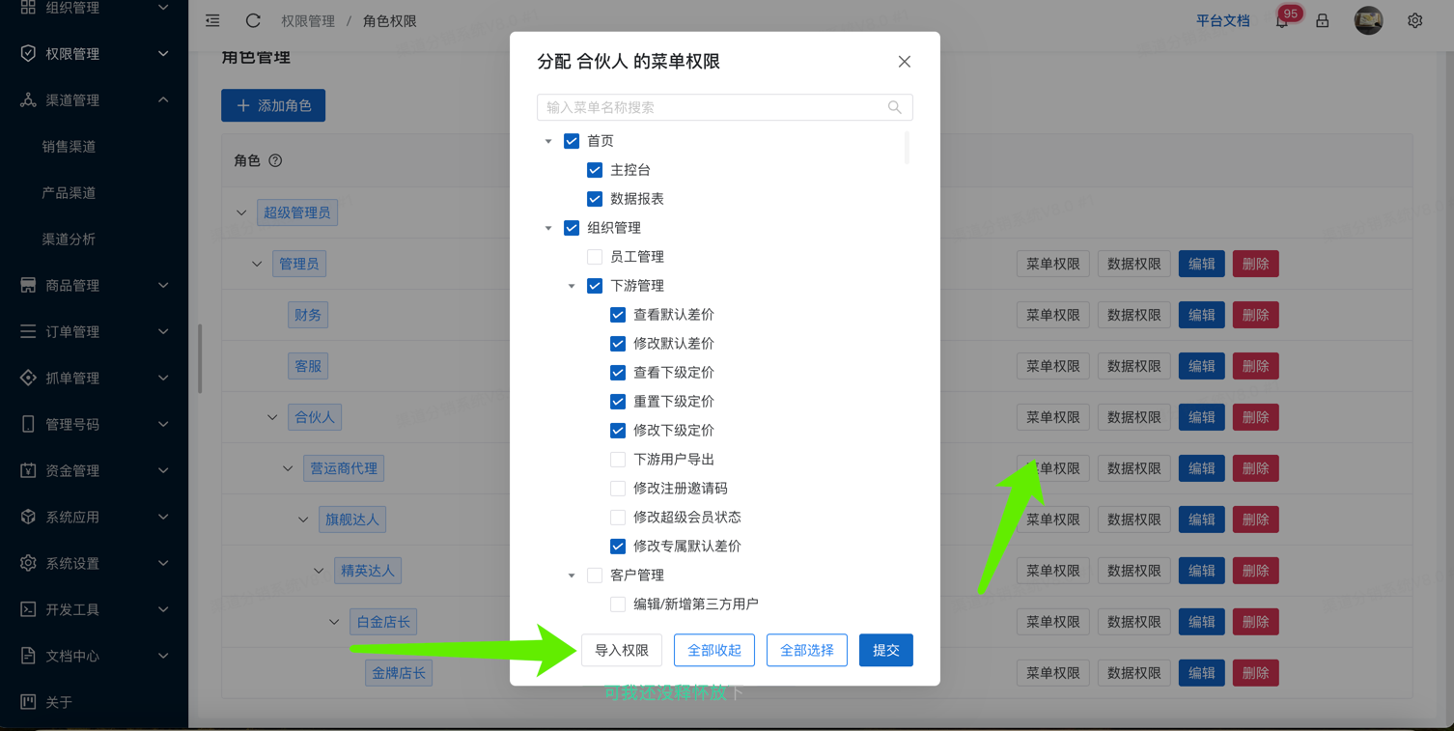
Task: Uncheck the 数据报表 checkbox
Action: 595,199
